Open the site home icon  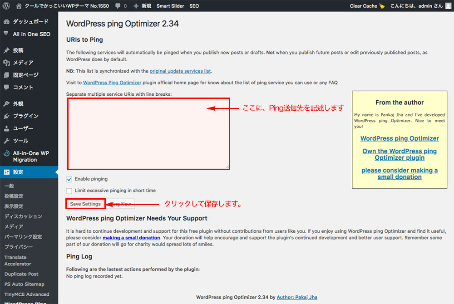[x=19, y=6]
